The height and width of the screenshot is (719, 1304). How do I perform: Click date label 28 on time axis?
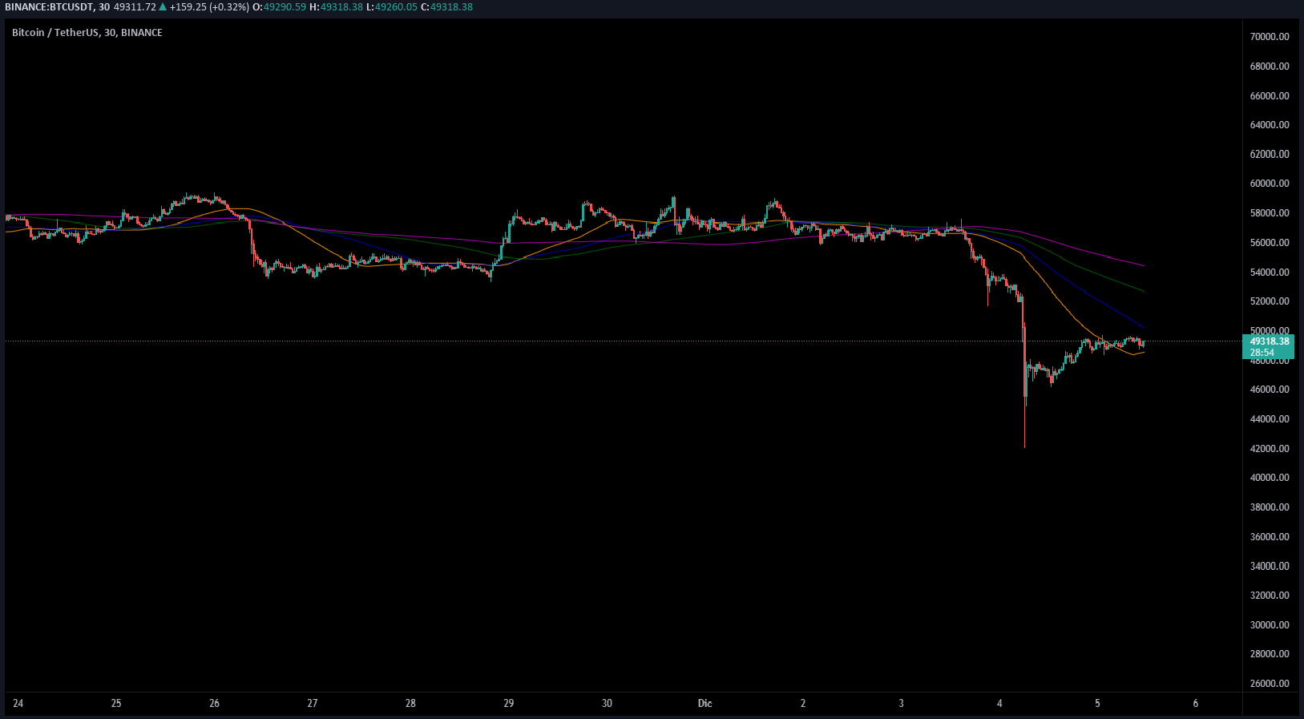click(x=410, y=704)
